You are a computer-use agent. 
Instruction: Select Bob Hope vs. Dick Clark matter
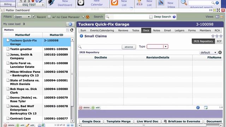tap(37, 91)
